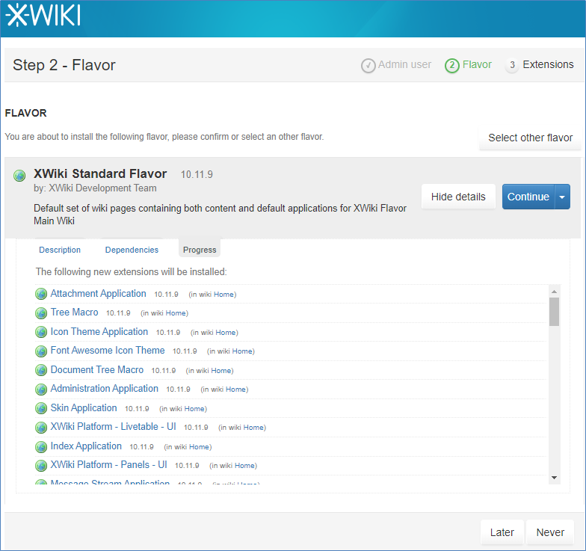Click the Later button
The height and width of the screenshot is (551, 586).
pos(502,532)
